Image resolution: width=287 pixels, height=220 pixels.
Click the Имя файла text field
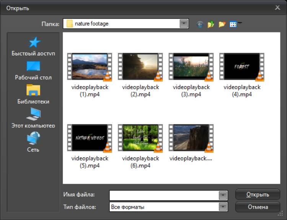164,195
